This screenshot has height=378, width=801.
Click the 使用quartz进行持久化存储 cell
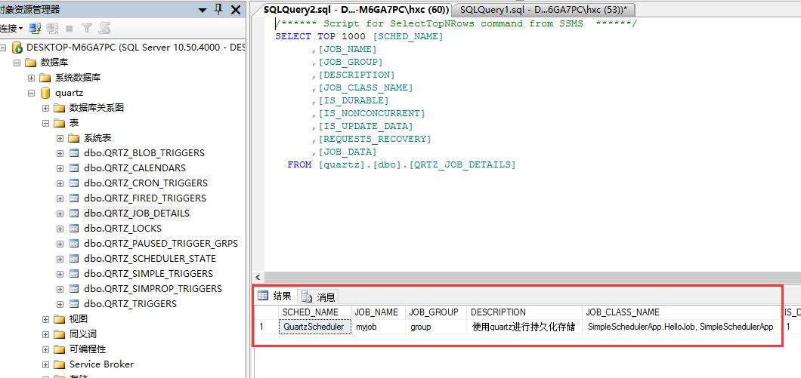(x=524, y=327)
